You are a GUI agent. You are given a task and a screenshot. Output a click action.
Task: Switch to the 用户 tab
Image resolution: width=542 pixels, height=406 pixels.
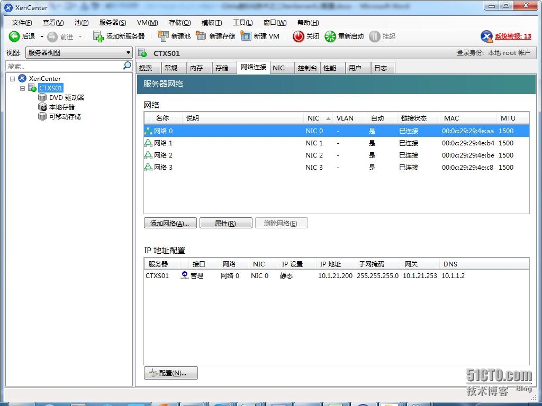tap(358, 68)
